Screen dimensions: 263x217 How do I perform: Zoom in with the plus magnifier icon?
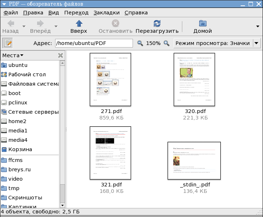point(166,43)
